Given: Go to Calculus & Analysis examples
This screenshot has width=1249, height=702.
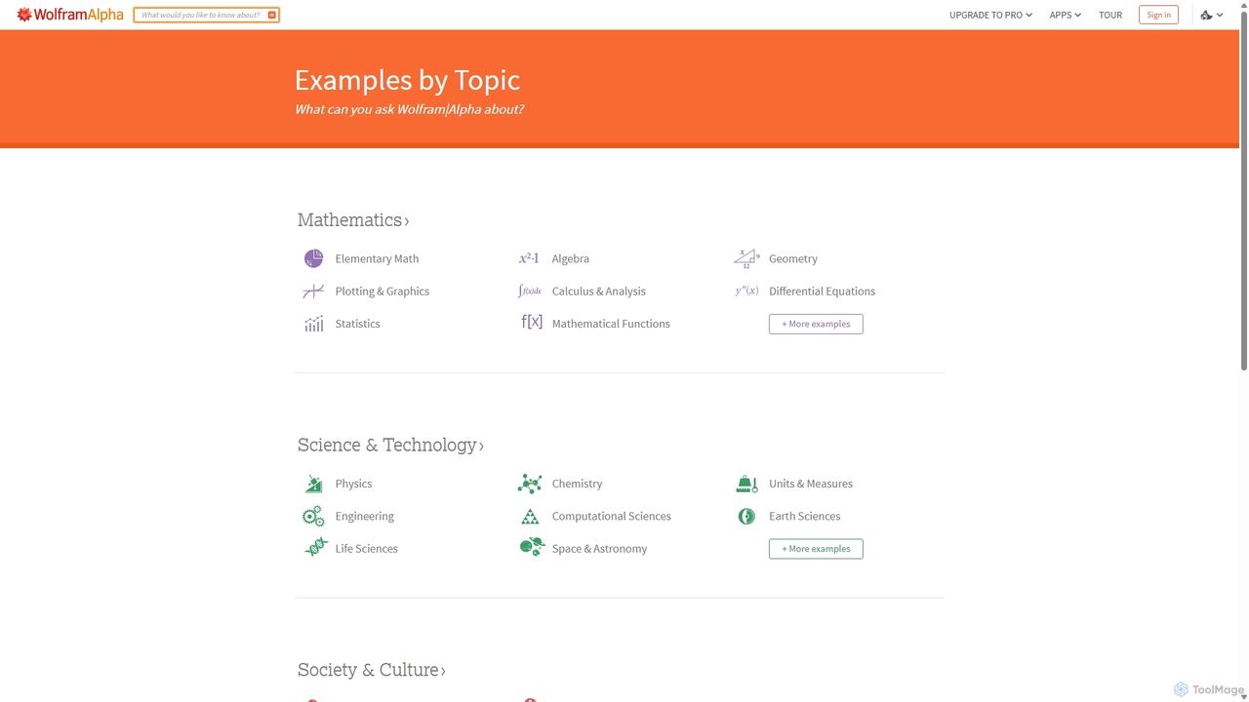Looking at the screenshot, I should [598, 291].
